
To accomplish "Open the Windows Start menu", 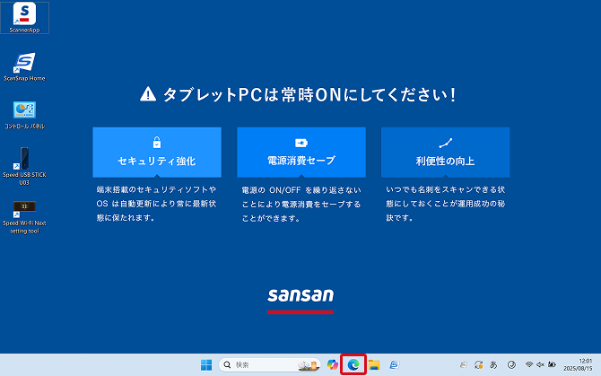I will click(206, 365).
